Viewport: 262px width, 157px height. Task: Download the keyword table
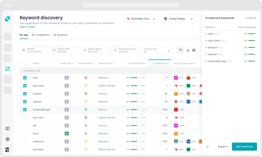[x=188, y=50]
